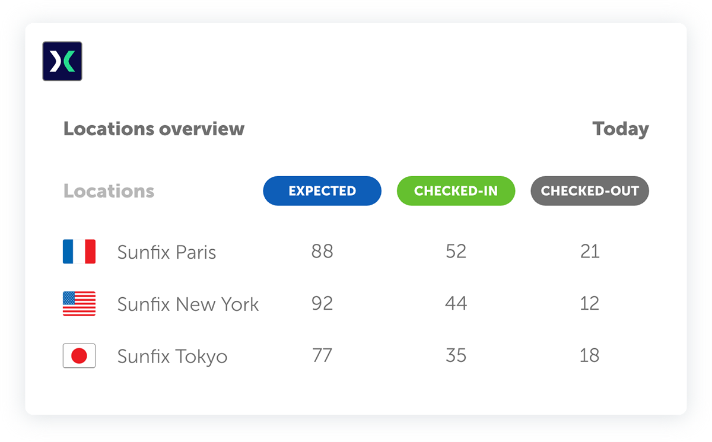Click the United States flag icon
Image resolution: width=712 pixels, height=442 pixels.
pos(79,304)
